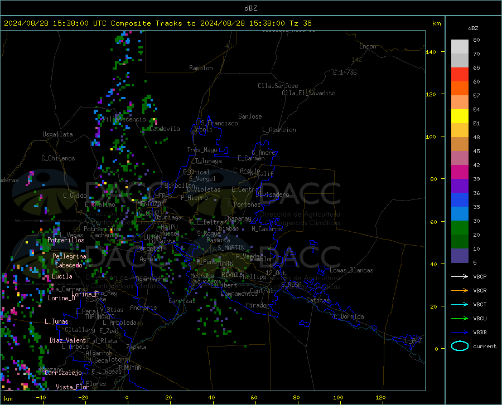Click the VBBB legend label
Image resolution: width=502 pixels, height=405 pixels.
pyautogui.click(x=480, y=332)
